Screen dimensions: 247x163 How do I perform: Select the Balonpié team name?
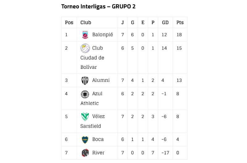103,35
